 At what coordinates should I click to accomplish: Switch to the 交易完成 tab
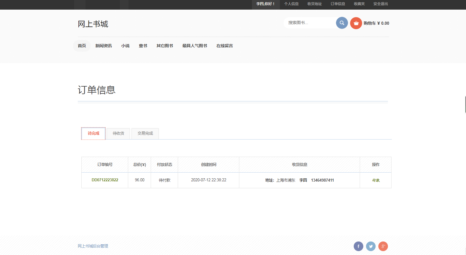coord(145,134)
